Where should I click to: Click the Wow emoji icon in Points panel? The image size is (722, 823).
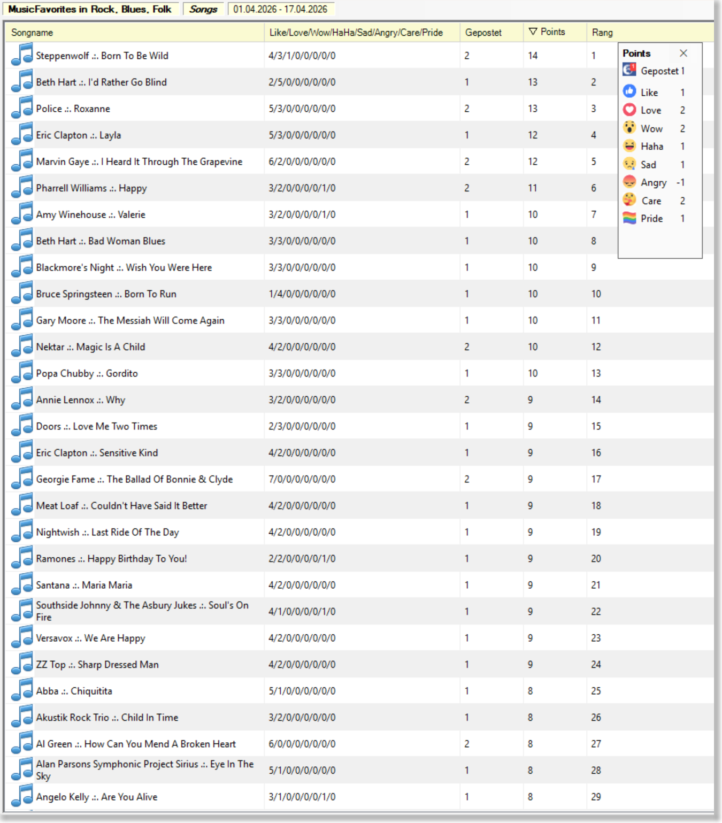coord(629,128)
